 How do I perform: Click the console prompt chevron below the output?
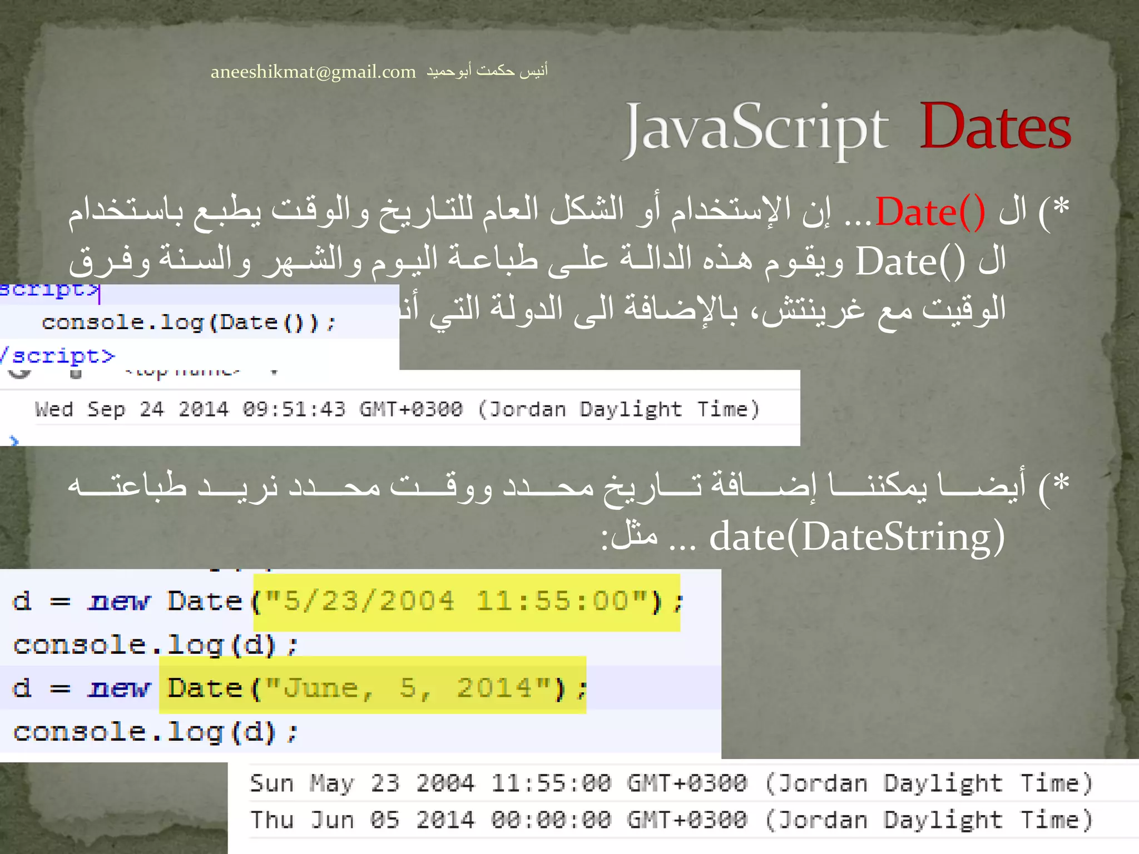[x=14, y=440]
